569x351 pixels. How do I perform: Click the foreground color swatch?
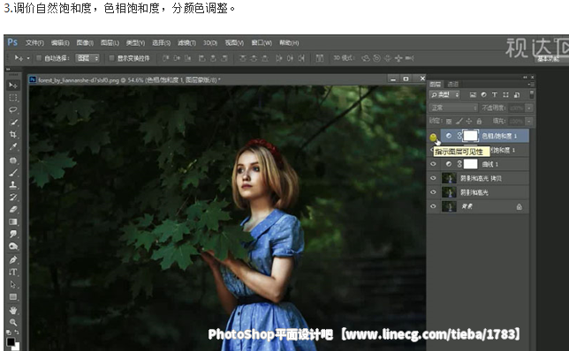[11, 341]
